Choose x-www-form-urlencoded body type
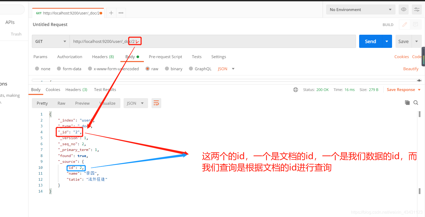Viewport: 425px width, 217px height. click(90, 69)
